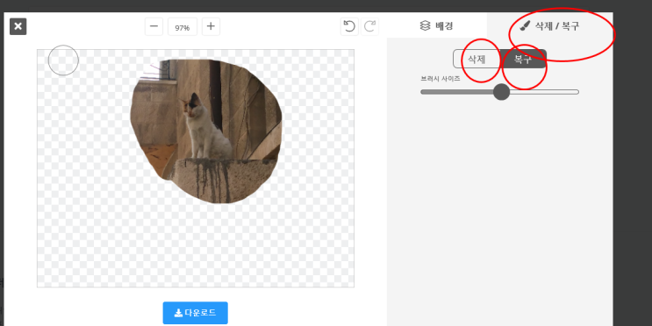
Task: Click the 97% zoom level field
Action: click(x=183, y=27)
